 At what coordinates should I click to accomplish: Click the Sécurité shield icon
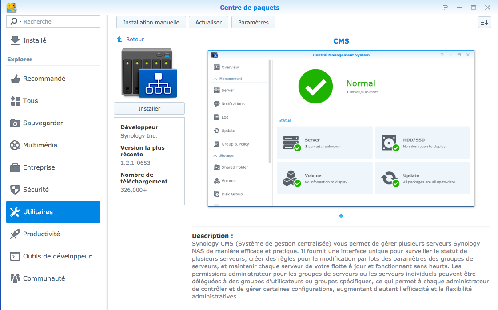[15, 190]
